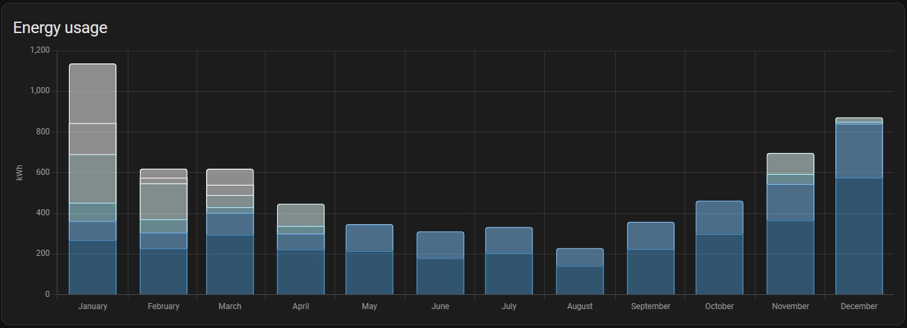The width and height of the screenshot is (907, 328).
Task: Select September's bottom dark blue segment
Action: (x=651, y=271)
